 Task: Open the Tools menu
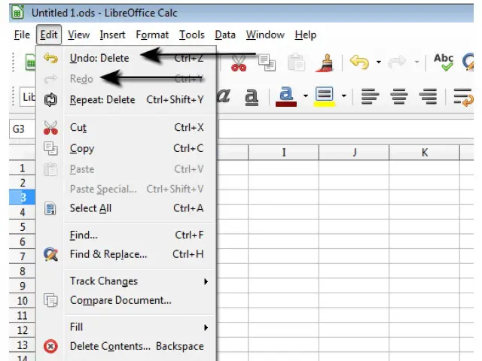click(x=192, y=35)
